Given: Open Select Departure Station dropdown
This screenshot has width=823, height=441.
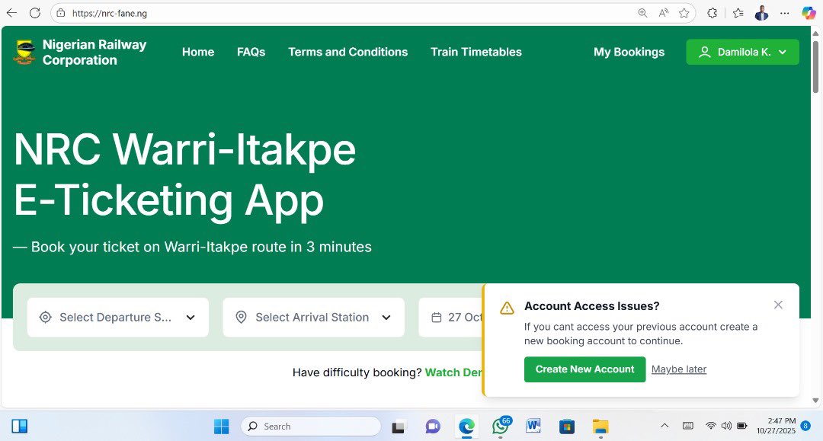Looking at the screenshot, I should point(118,318).
